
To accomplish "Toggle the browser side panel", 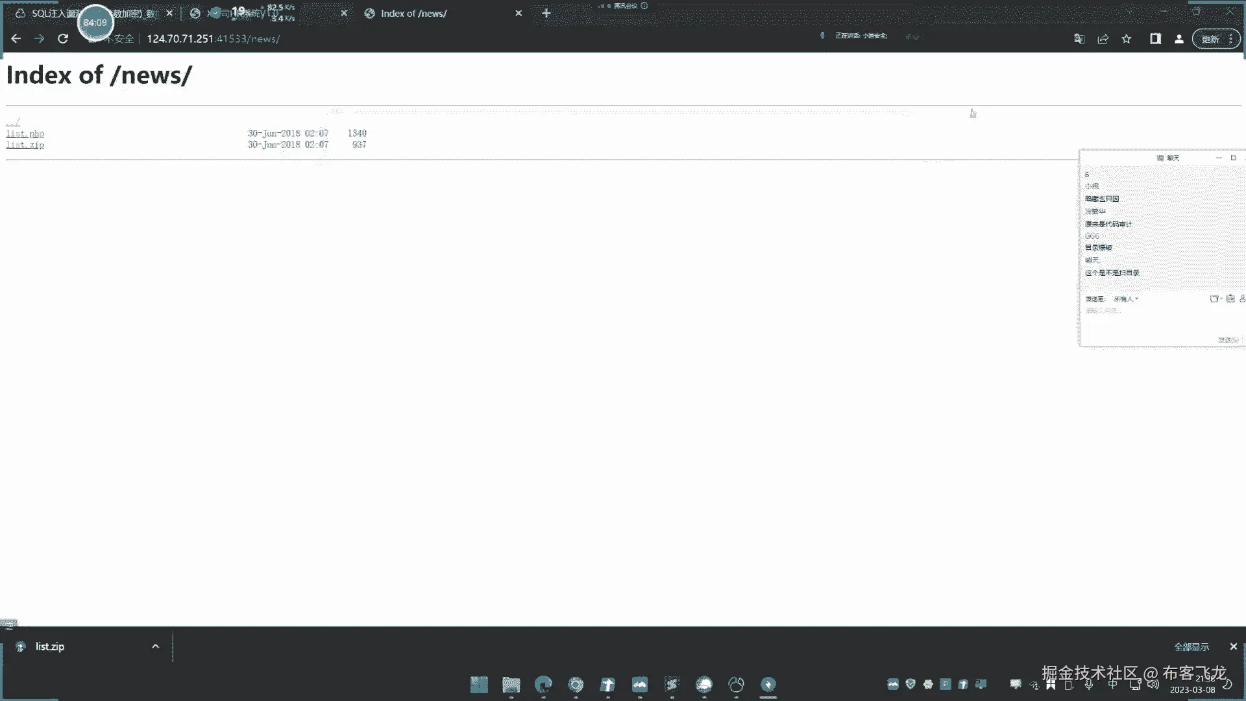I will (1155, 39).
